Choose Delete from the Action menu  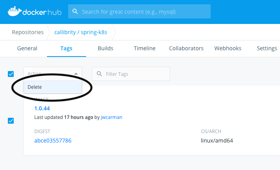(53, 87)
